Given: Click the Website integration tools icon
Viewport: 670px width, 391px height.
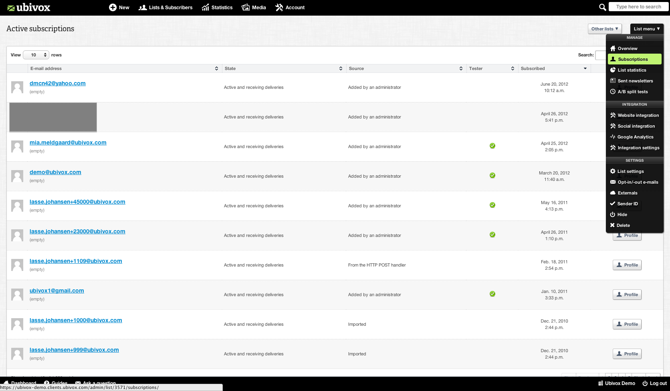Looking at the screenshot, I should [x=613, y=115].
